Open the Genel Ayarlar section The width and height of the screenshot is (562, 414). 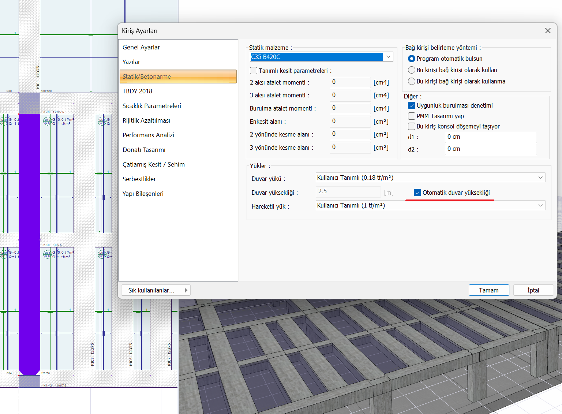point(141,47)
